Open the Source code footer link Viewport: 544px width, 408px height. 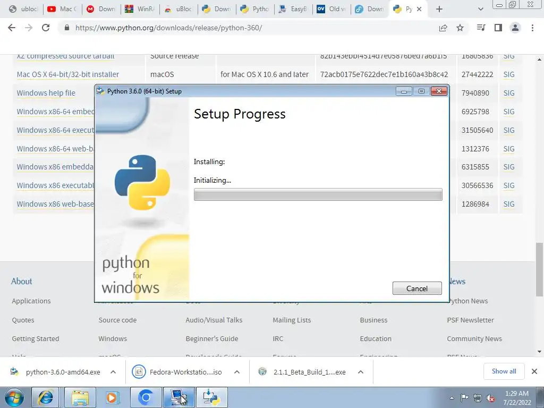pyautogui.click(x=117, y=320)
